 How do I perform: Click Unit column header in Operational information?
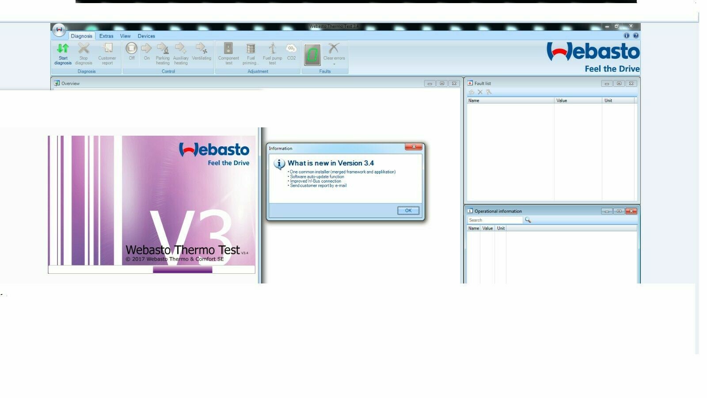[x=501, y=228]
